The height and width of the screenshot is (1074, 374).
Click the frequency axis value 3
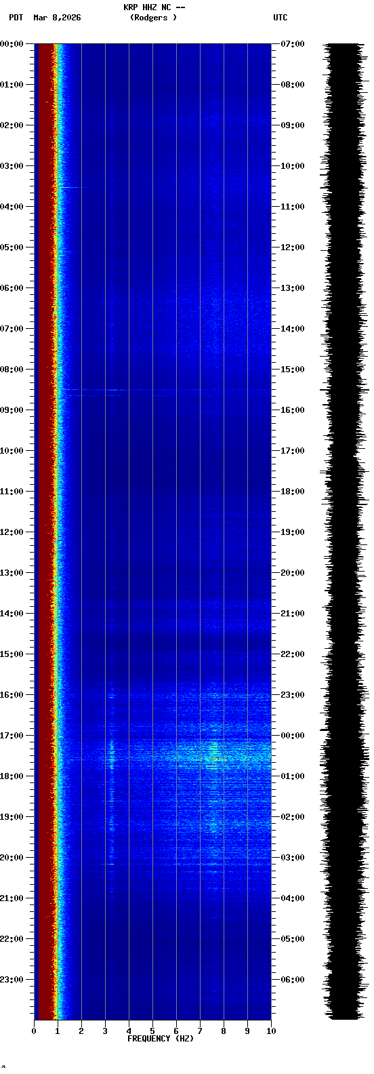[x=105, y=1031]
